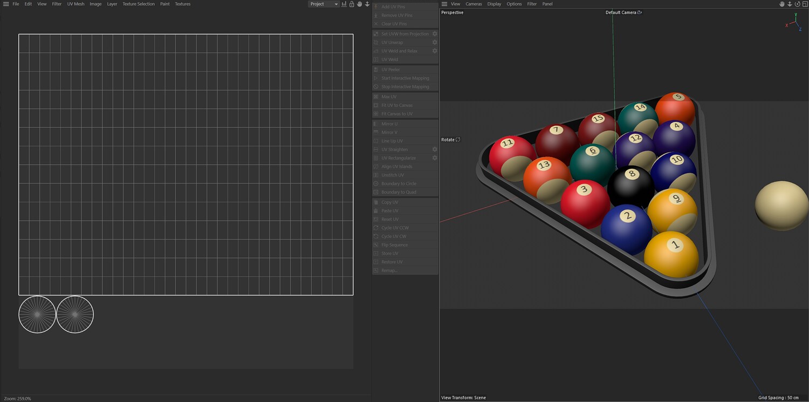Viewport: 809px width, 402px height.
Task: Launch the UV Peeler tool
Action: click(x=405, y=70)
